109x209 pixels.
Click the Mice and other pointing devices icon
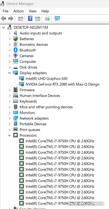tap(15, 107)
